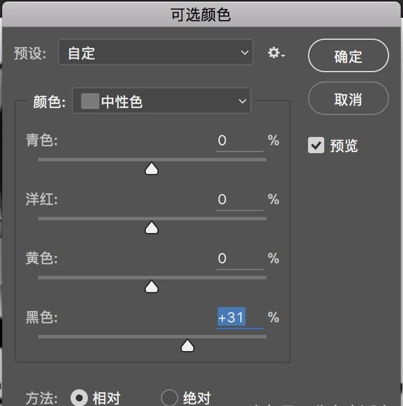Click the 黑色 black value field showing +31

pyautogui.click(x=239, y=317)
